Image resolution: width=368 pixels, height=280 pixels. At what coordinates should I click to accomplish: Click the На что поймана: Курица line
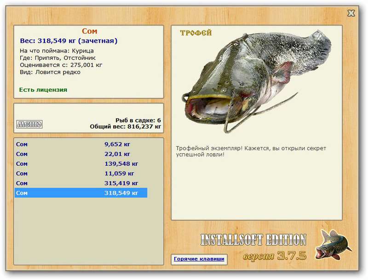click(x=57, y=50)
